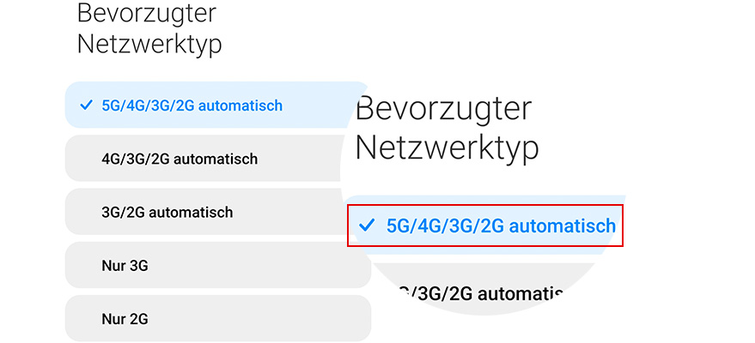This screenshot has height=343, width=755.
Task: Click the enlarged "Bevorzugter" heading in the magnified circle
Action: point(443,109)
